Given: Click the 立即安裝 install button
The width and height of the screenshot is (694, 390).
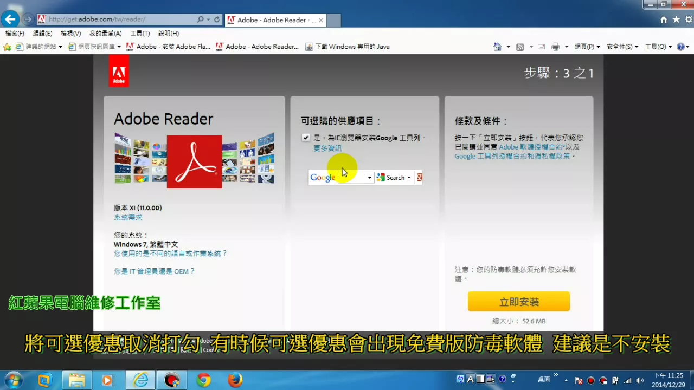Looking at the screenshot, I should pyautogui.click(x=519, y=302).
